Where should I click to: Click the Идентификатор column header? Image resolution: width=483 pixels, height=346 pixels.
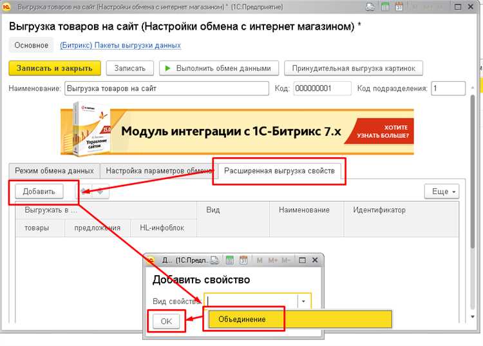[x=401, y=219]
